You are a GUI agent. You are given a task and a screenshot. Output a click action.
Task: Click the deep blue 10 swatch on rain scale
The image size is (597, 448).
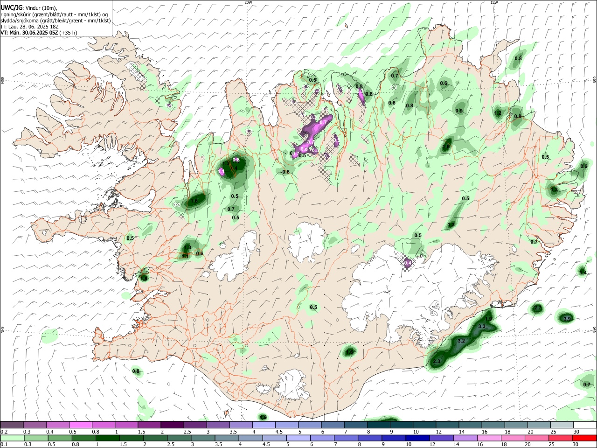tap(417, 438)
